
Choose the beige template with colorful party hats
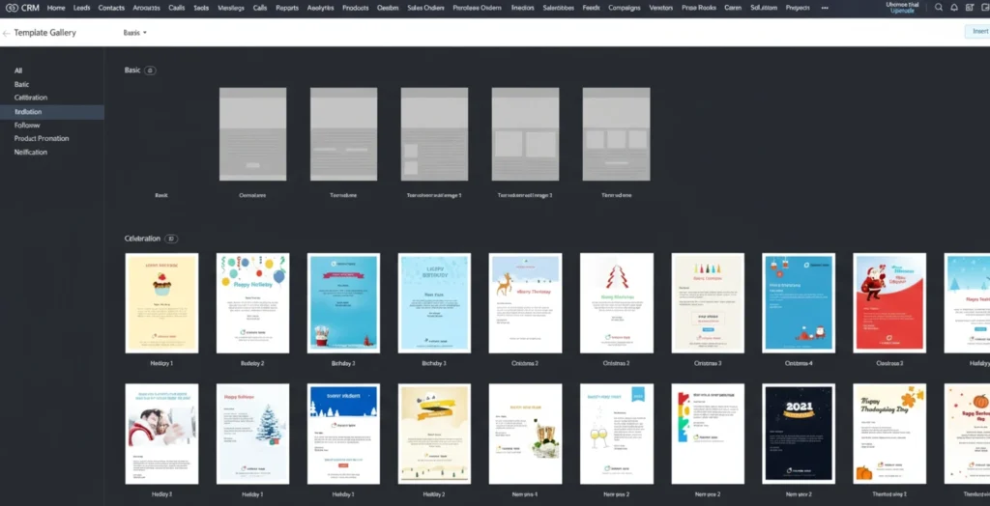[708, 303]
